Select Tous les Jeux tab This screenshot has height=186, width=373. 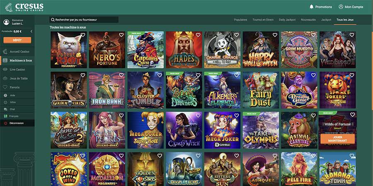point(345,20)
